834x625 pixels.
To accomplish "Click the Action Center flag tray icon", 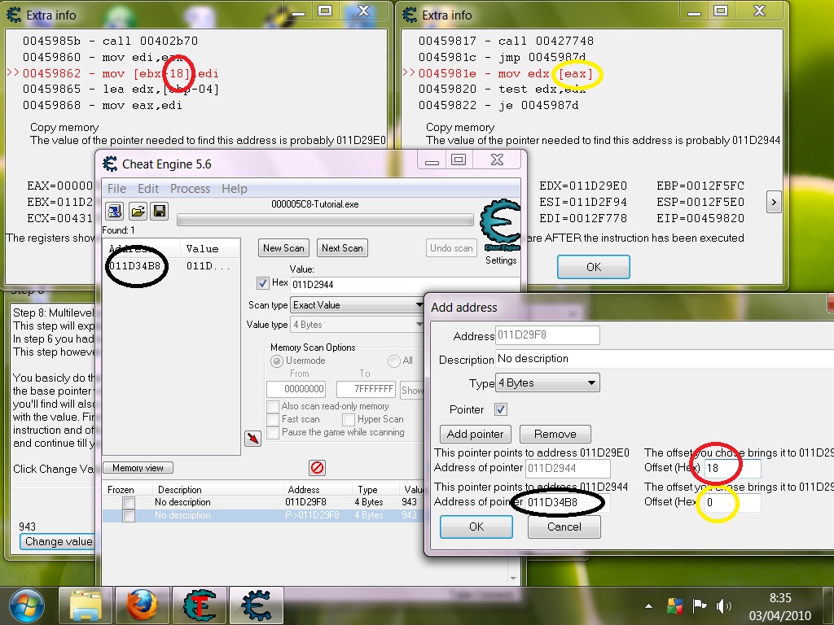I will point(699,605).
